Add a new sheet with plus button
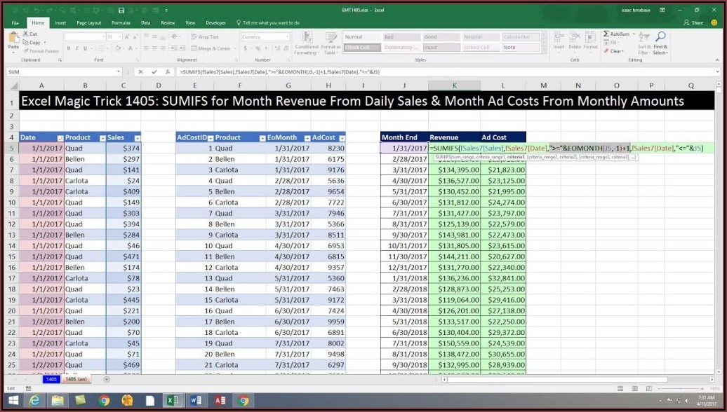727x412 pixels. [107, 379]
